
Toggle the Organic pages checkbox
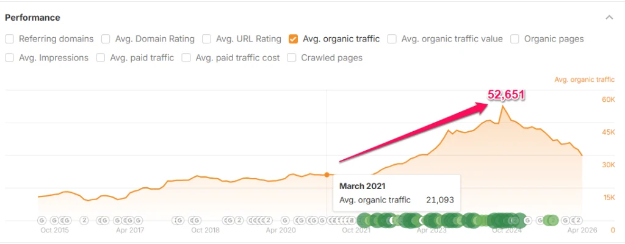515,39
